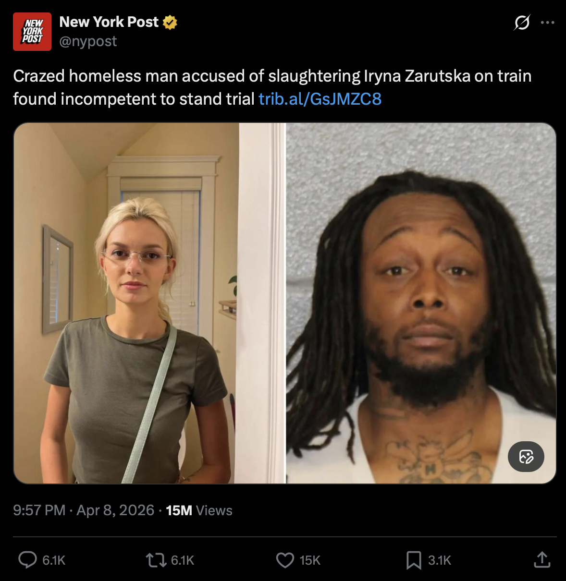This screenshot has height=581, width=566.
Task: Click the gold verified badge
Action: point(170,22)
